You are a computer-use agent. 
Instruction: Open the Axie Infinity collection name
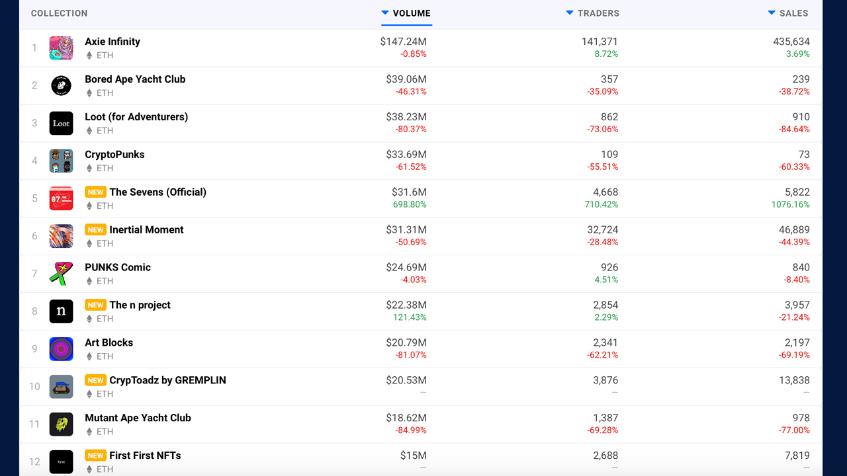pyautogui.click(x=112, y=42)
